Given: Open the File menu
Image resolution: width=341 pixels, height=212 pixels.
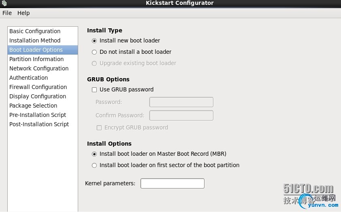Looking at the screenshot, I should (7, 13).
